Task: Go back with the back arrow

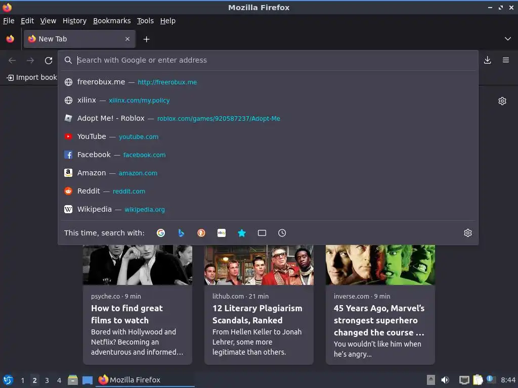Action: click(x=12, y=61)
